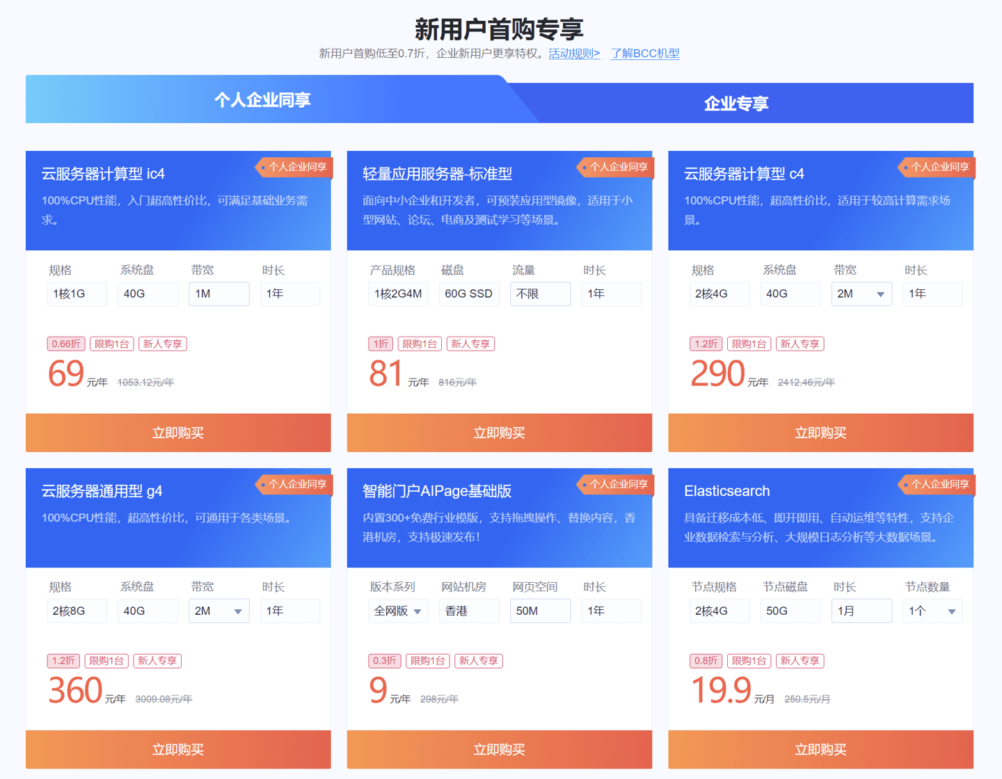Screen dimensions: 1002x779
Task: Open the 节点数量 dropdown for Elasticsearch
Action: (x=932, y=611)
